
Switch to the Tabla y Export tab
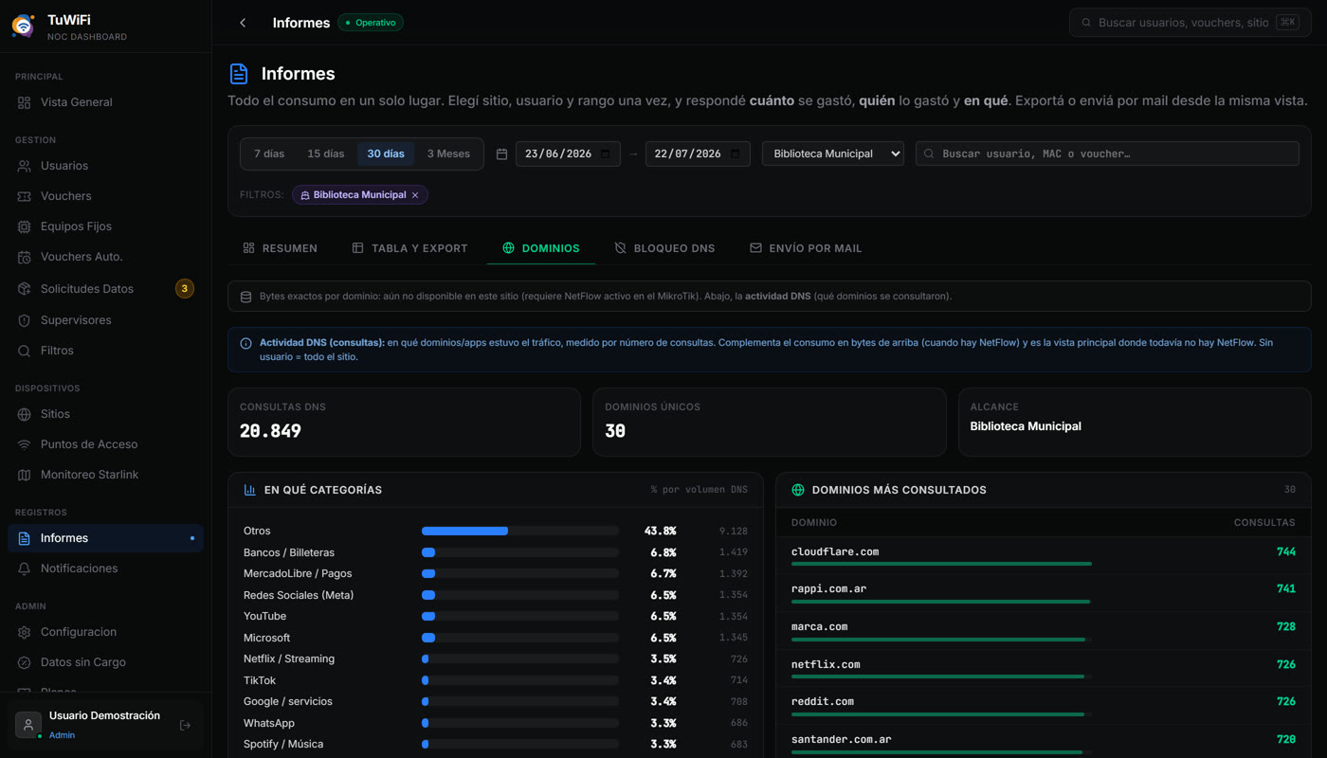point(410,248)
